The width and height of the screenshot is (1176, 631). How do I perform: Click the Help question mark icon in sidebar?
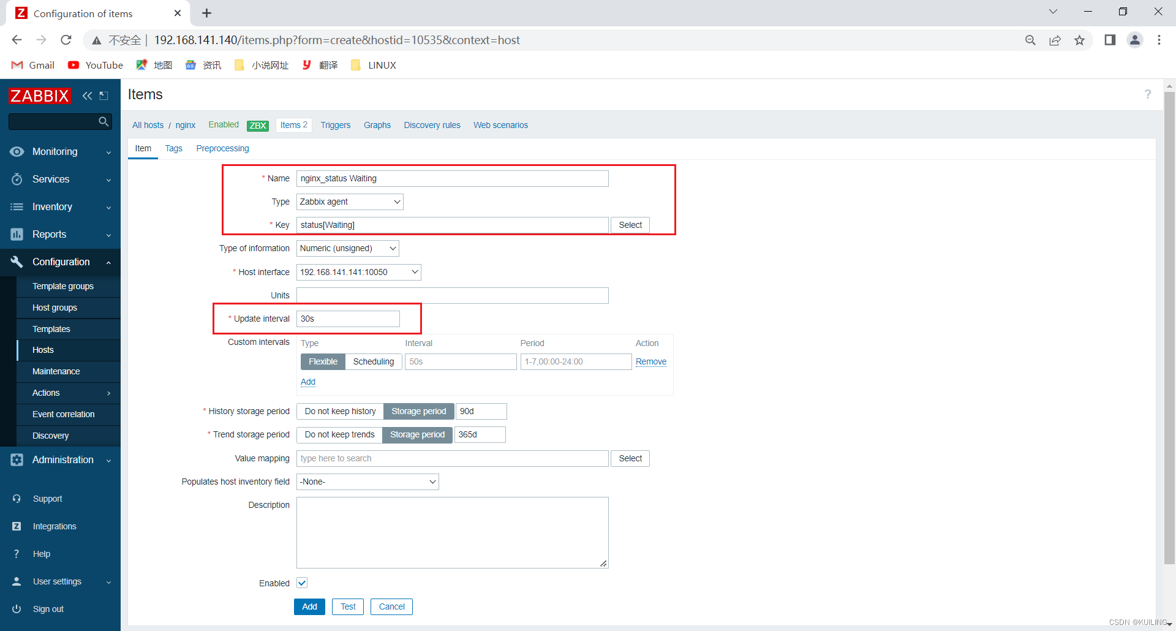pyautogui.click(x=17, y=554)
